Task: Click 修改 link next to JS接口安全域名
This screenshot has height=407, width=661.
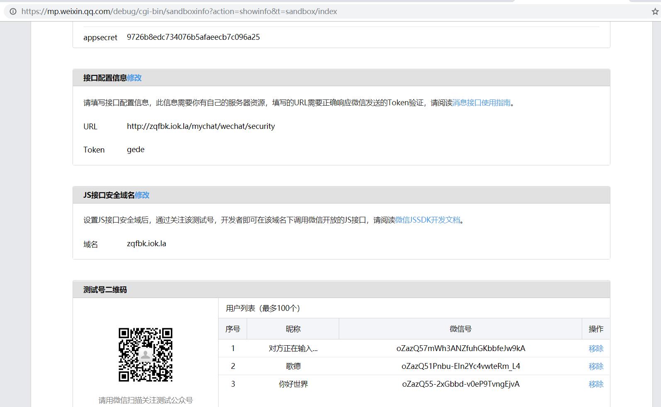Action: tap(142, 195)
